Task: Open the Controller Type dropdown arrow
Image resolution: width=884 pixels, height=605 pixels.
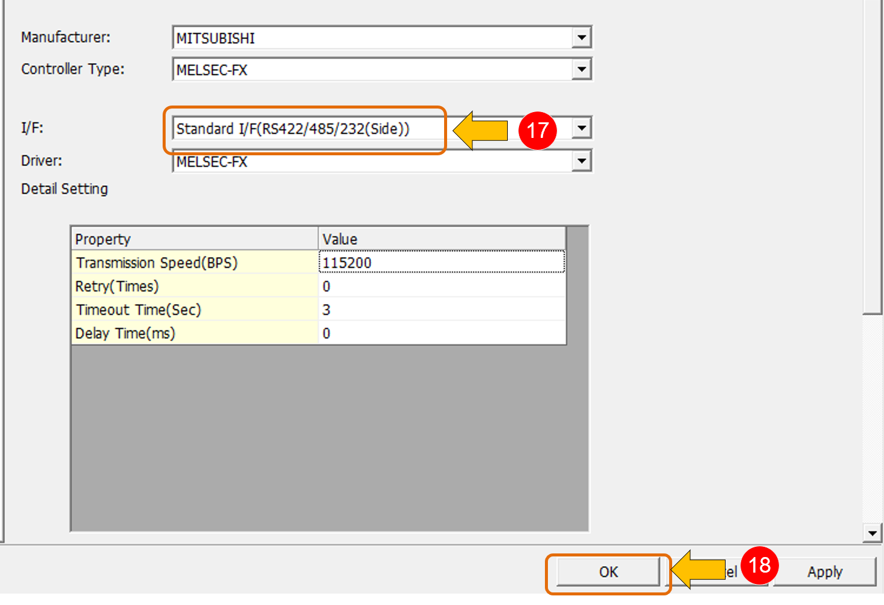Action: coord(581,70)
